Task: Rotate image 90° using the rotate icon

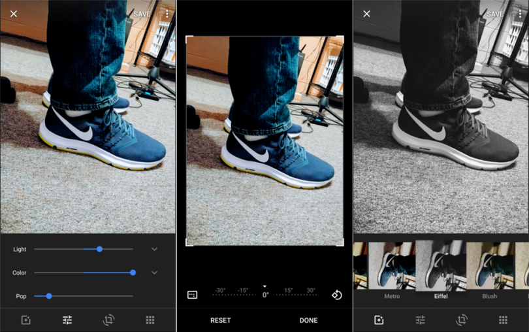Action: 336,295
